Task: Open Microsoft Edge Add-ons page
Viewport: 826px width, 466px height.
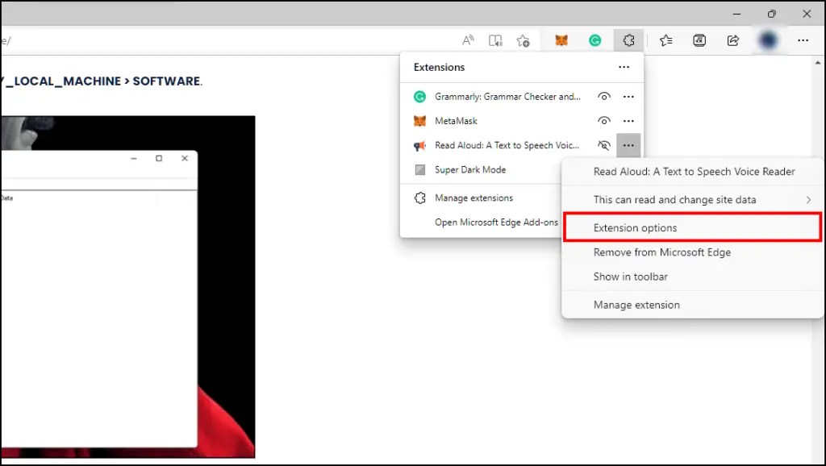Action: 495,223
